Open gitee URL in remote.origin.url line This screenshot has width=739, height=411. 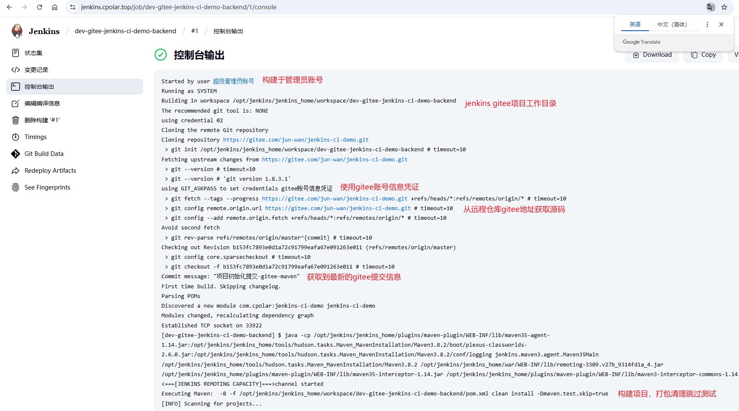point(338,208)
